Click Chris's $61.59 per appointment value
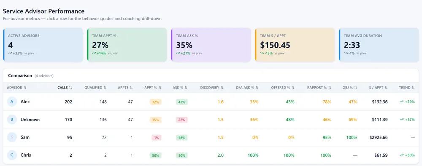 point(381,155)
